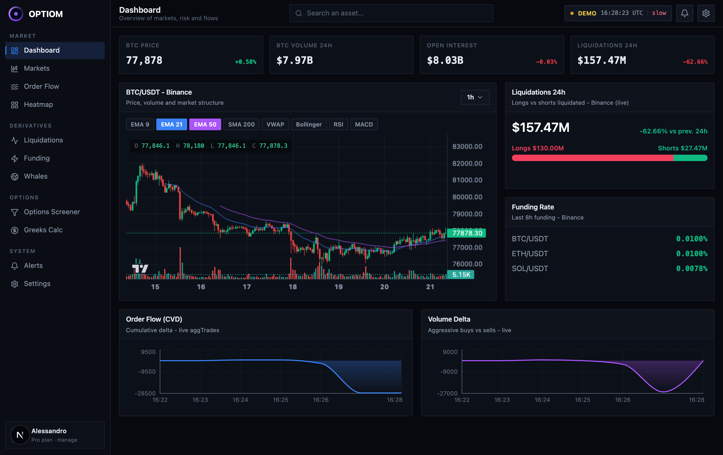
Task: Click the Funding lightning bolt icon
Action: point(15,158)
